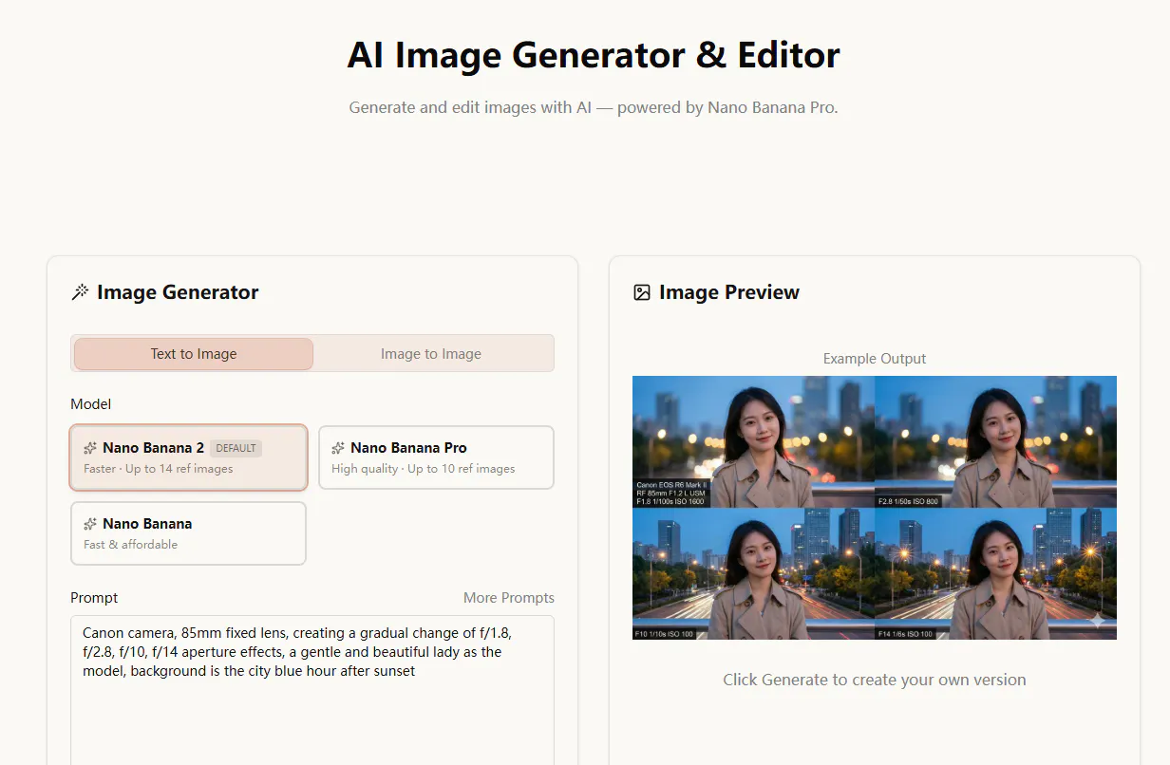Click 'Faster · Up to 14 ref images' text
Image resolution: width=1170 pixels, height=765 pixels.
coord(158,469)
